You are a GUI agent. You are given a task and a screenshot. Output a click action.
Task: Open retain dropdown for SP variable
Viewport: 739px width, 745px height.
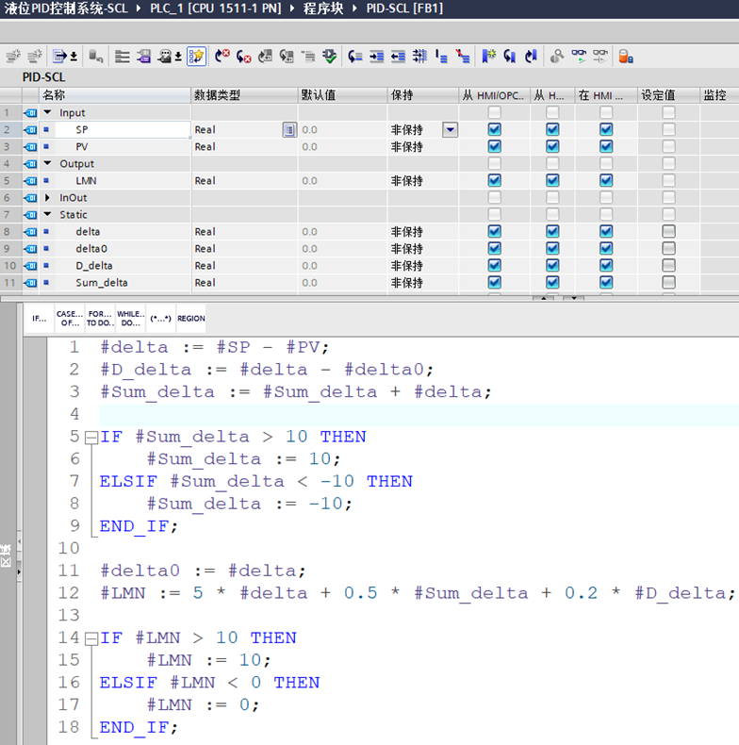pyautogui.click(x=450, y=130)
